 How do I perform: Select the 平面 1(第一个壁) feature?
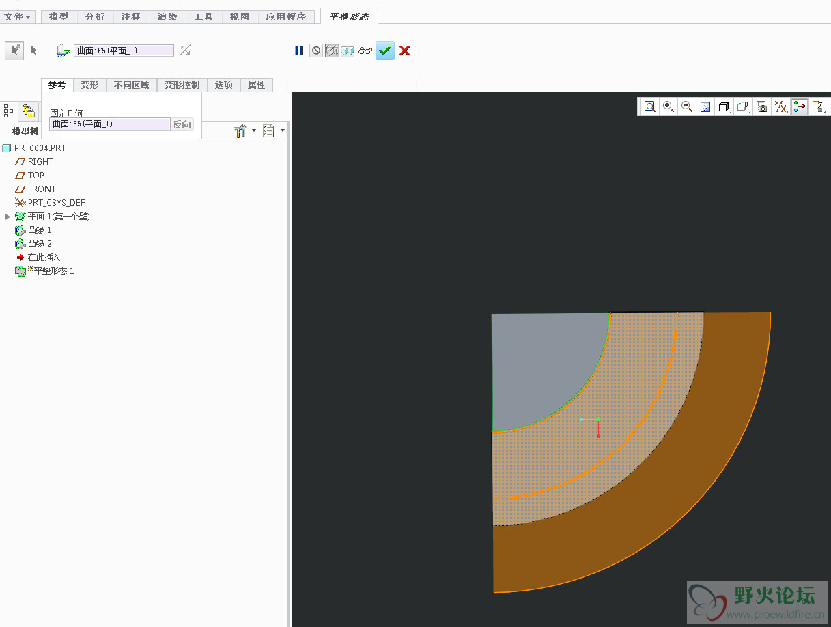coord(53,216)
